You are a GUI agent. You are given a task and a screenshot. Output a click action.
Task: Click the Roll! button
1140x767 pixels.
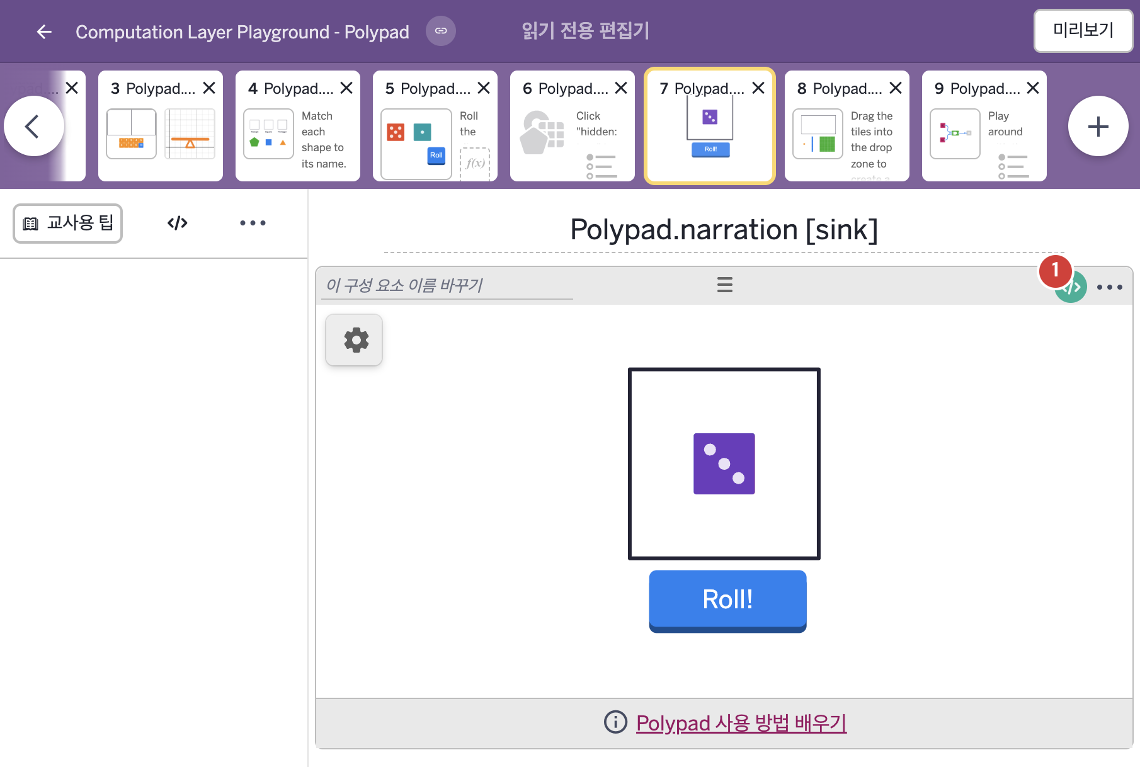727,601
